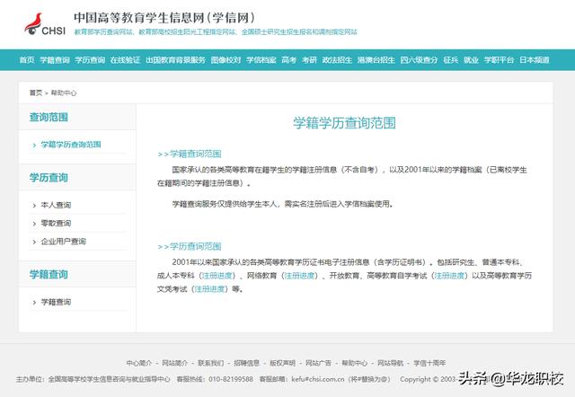Open 日本频道 navigation item

(535, 60)
